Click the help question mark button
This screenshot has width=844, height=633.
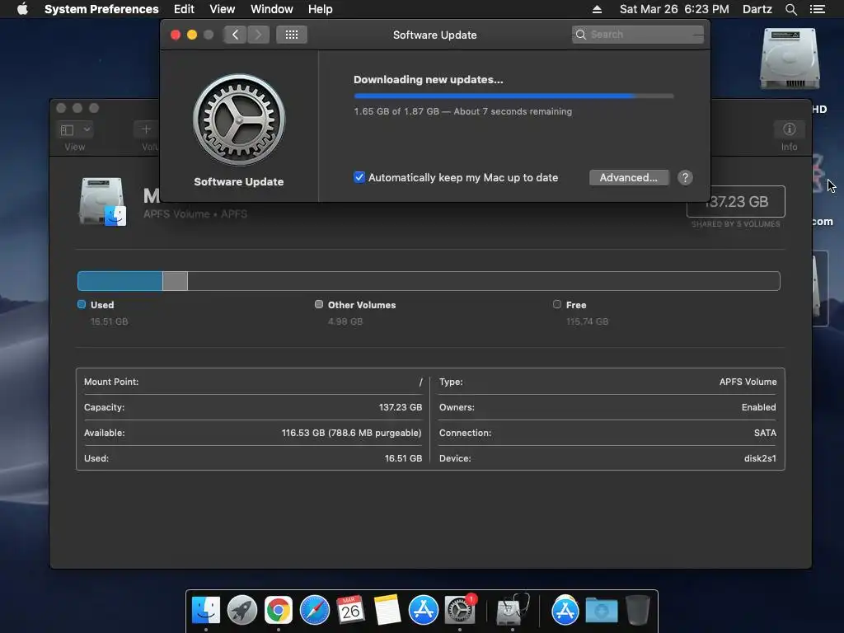click(685, 178)
